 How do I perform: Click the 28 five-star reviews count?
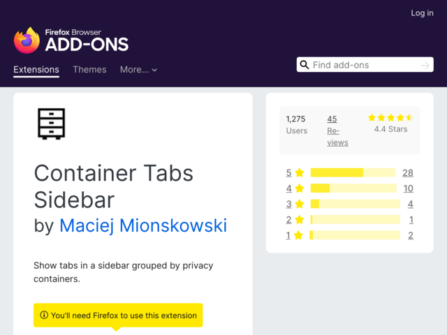coord(408,172)
